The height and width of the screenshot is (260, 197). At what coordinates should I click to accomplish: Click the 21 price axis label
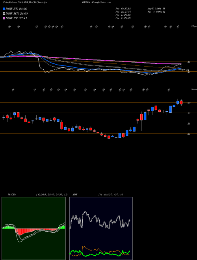pyautogui.click(x=189, y=134)
